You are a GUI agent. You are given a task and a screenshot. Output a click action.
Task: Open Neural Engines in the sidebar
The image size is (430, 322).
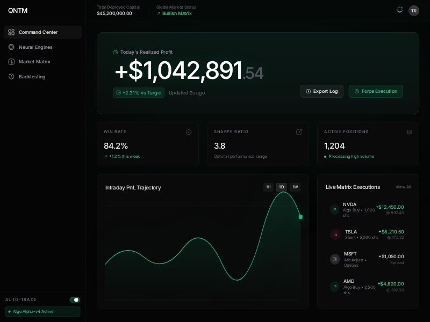35,47
